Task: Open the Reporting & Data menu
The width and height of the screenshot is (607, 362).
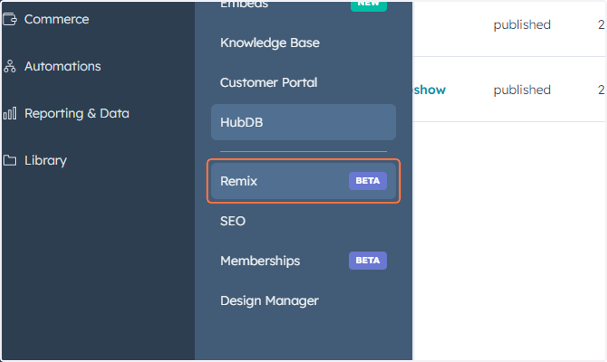Action: pos(77,113)
